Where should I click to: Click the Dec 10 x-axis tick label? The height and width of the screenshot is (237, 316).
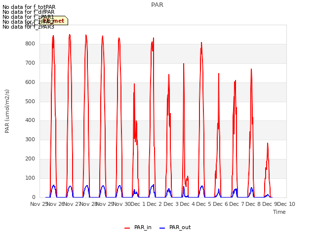(286, 204)
